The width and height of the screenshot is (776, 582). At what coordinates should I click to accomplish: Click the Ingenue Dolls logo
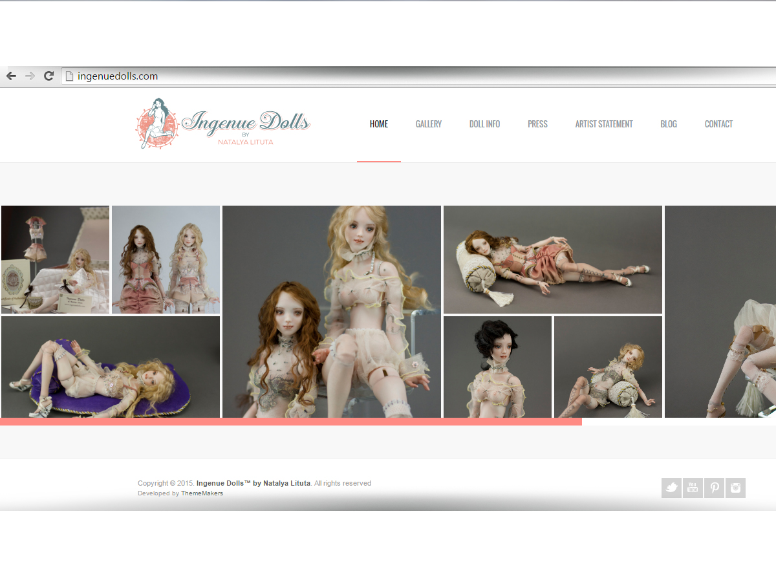tap(223, 124)
